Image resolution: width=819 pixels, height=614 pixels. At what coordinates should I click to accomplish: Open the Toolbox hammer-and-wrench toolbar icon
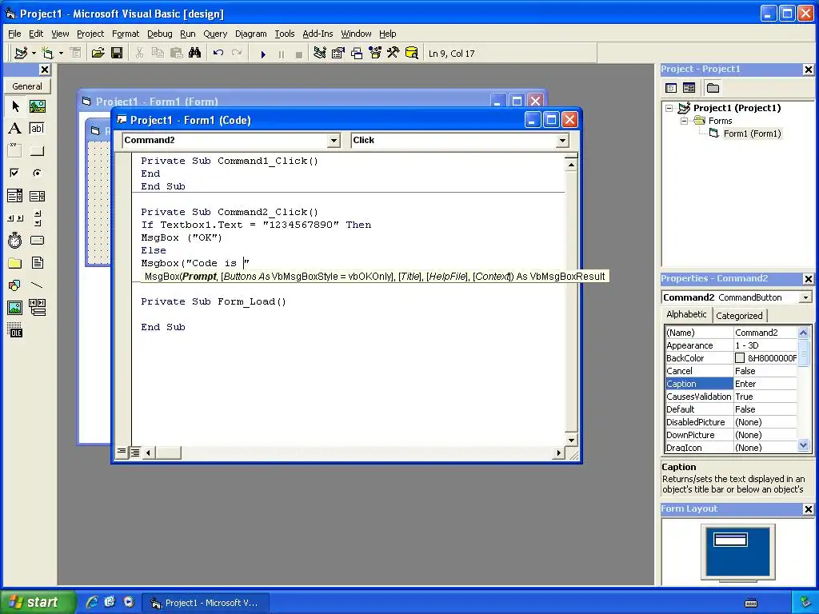(393, 53)
